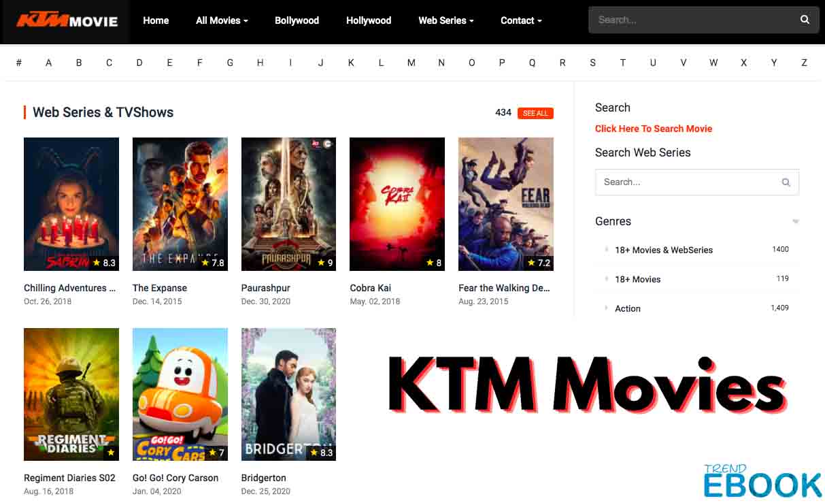
Task: Click the star badge on Regiment Diaries
Action: click(x=111, y=453)
